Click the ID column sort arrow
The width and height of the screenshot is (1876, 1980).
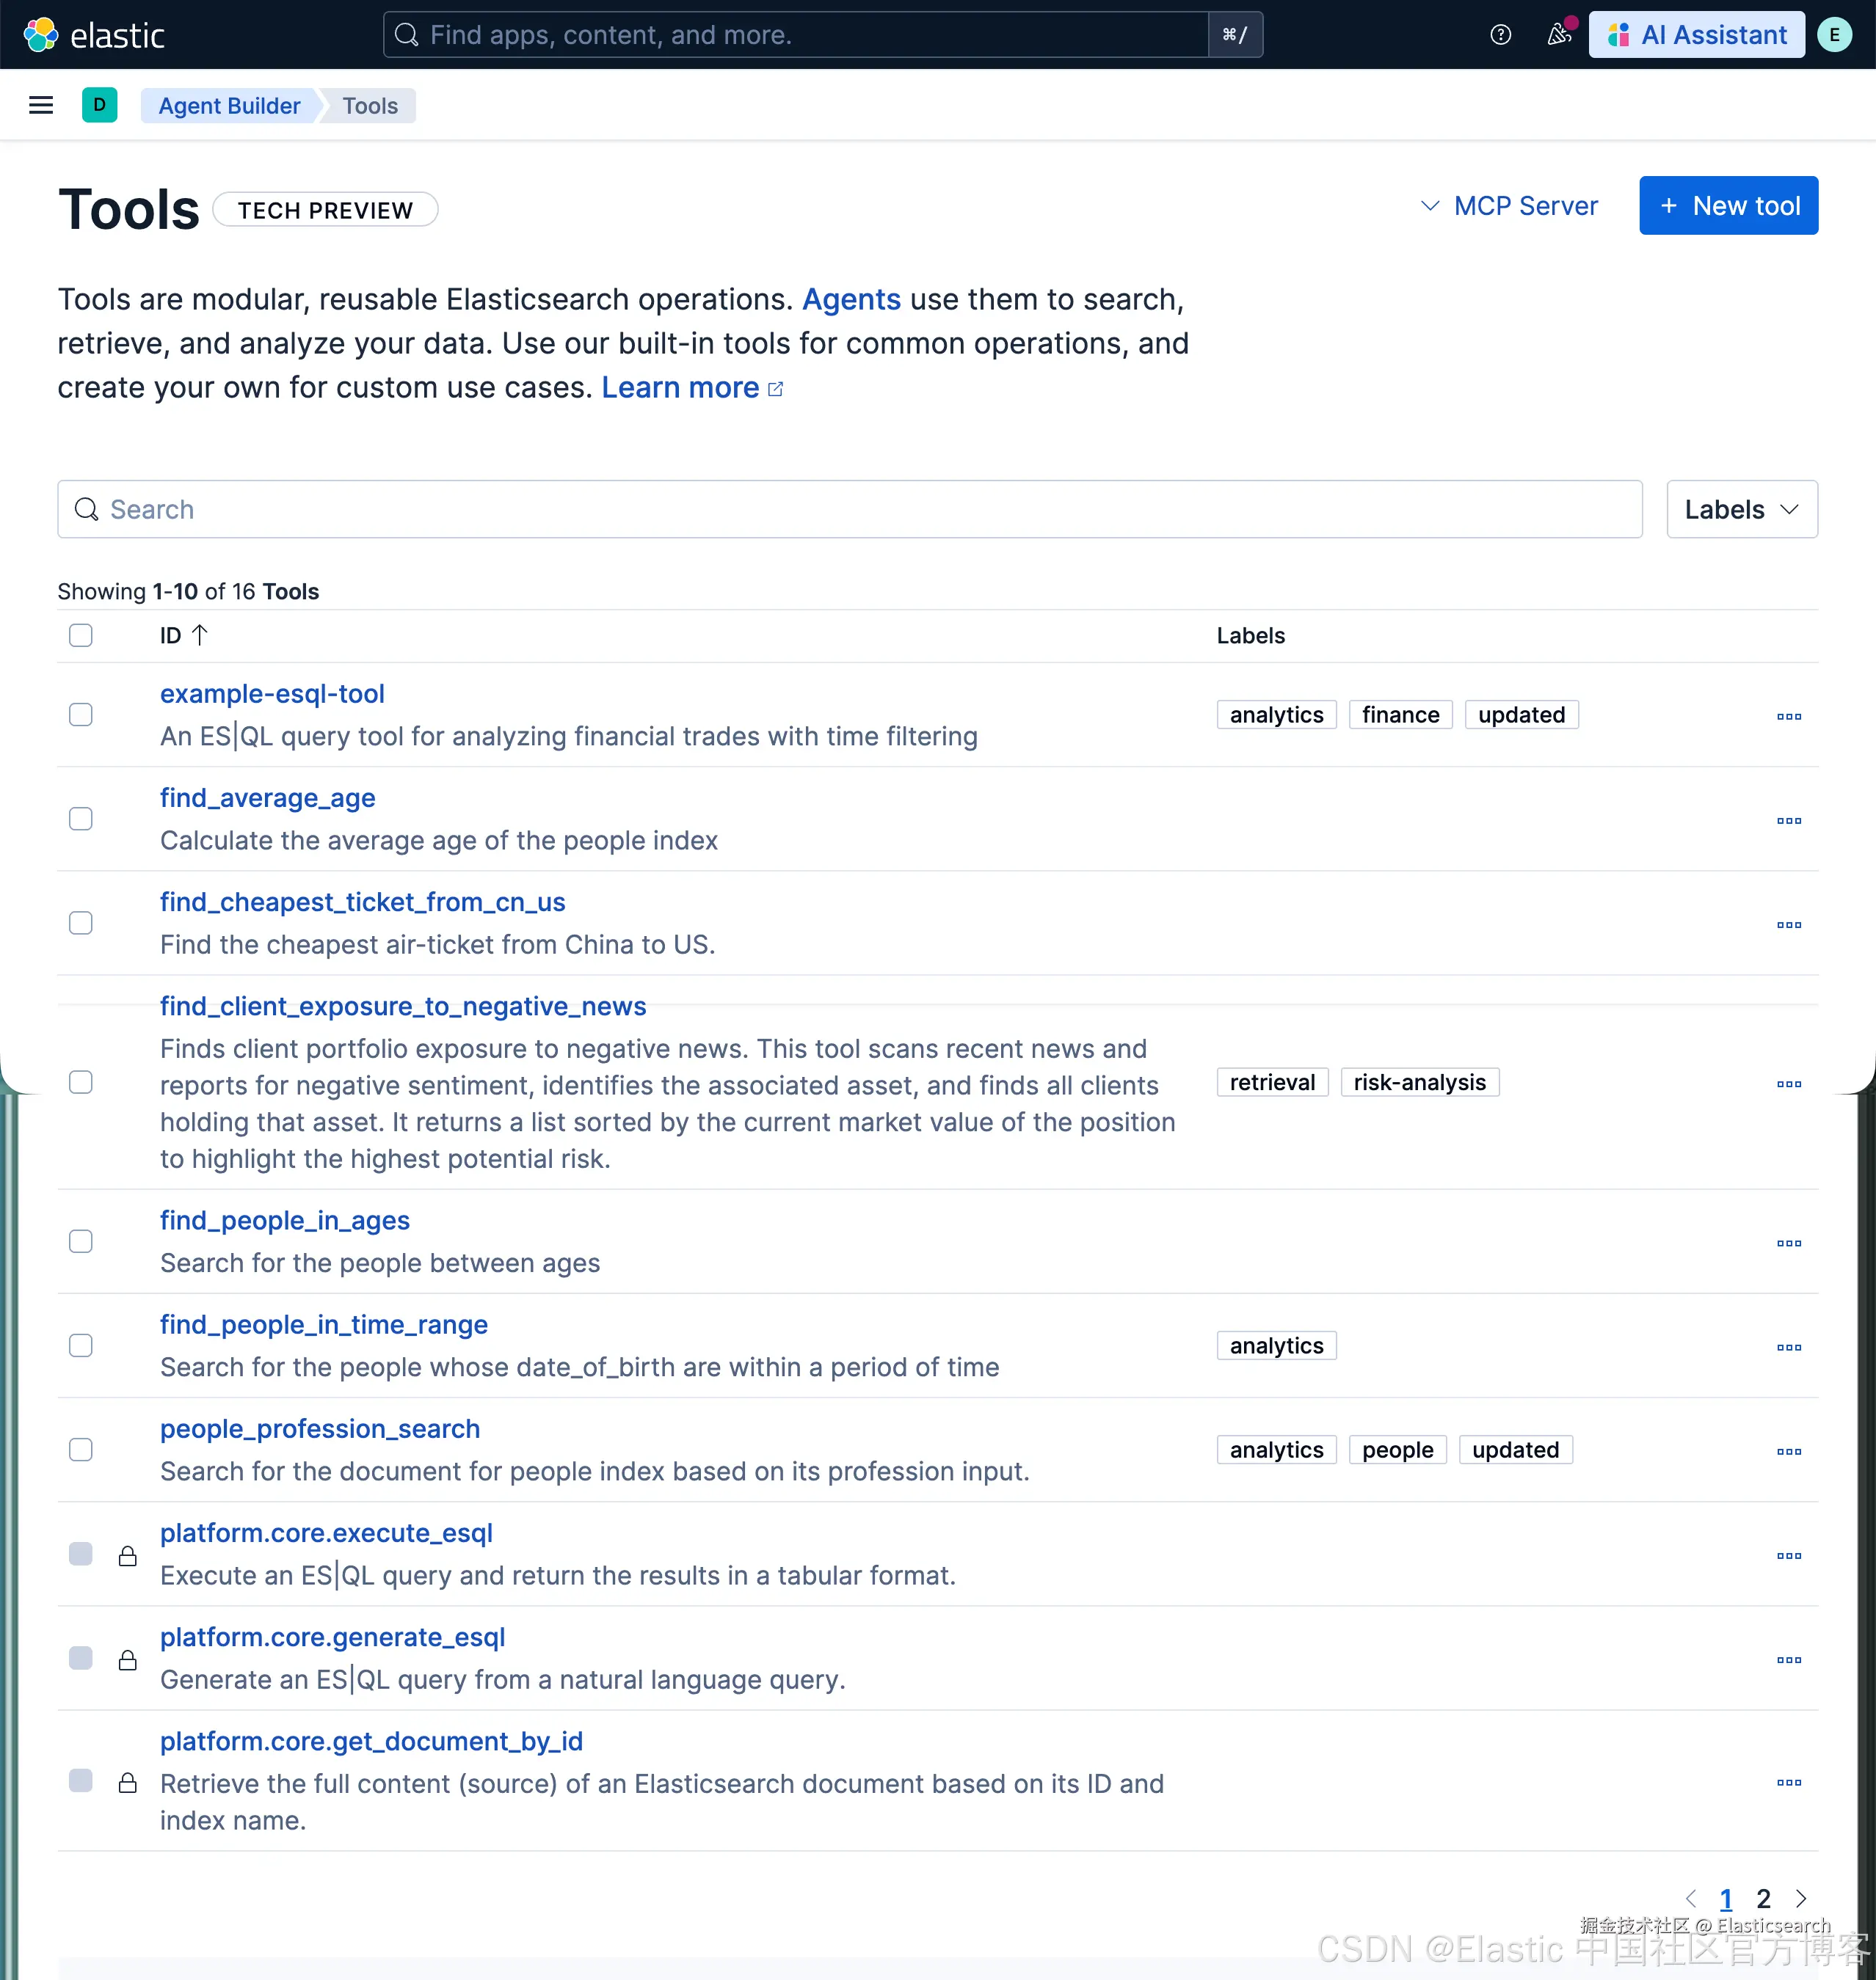pos(199,636)
